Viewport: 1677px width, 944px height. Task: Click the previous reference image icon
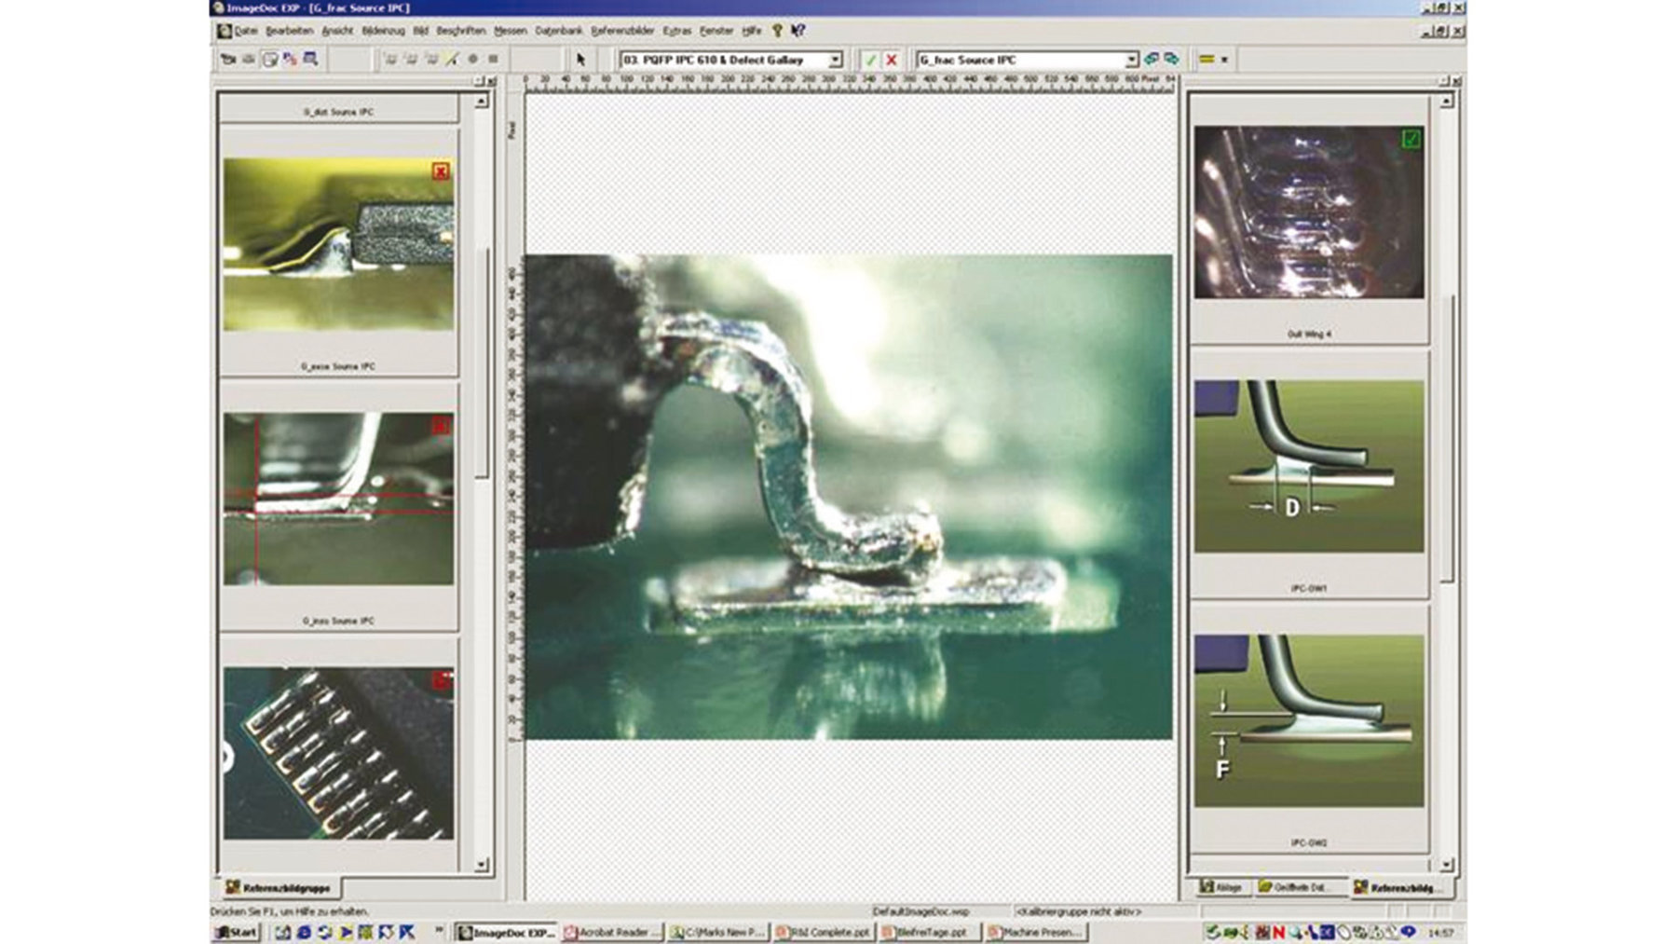click(1152, 60)
